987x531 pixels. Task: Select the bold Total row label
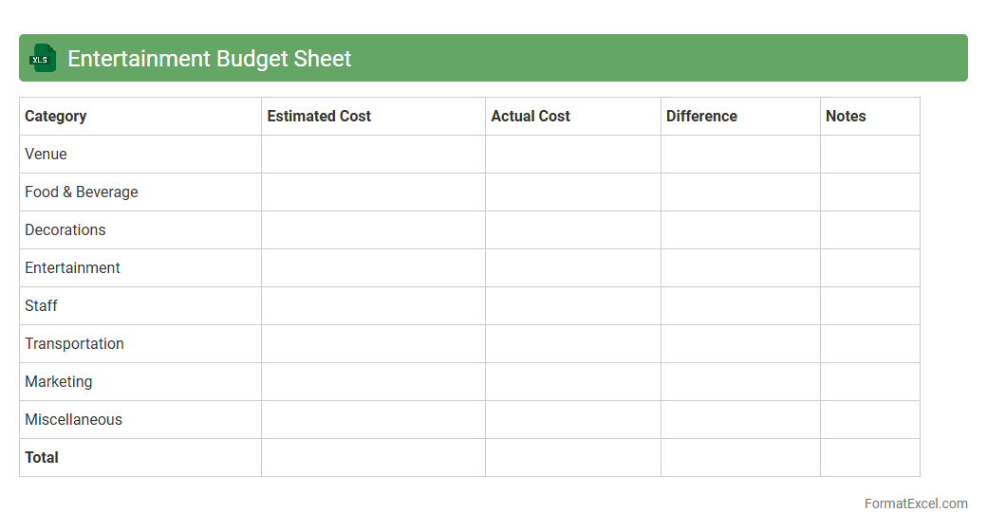42,458
